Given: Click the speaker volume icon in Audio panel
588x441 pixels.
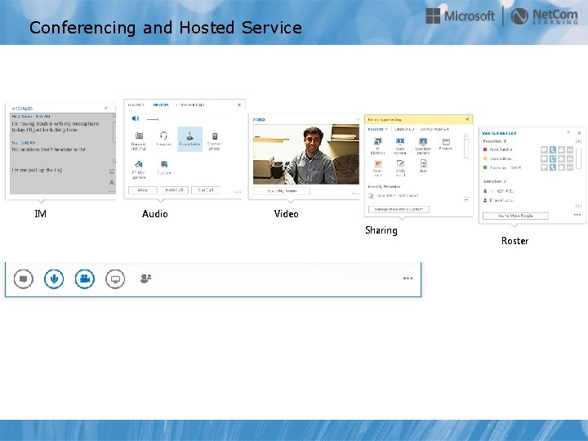Looking at the screenshot, I should click(136, 118).
